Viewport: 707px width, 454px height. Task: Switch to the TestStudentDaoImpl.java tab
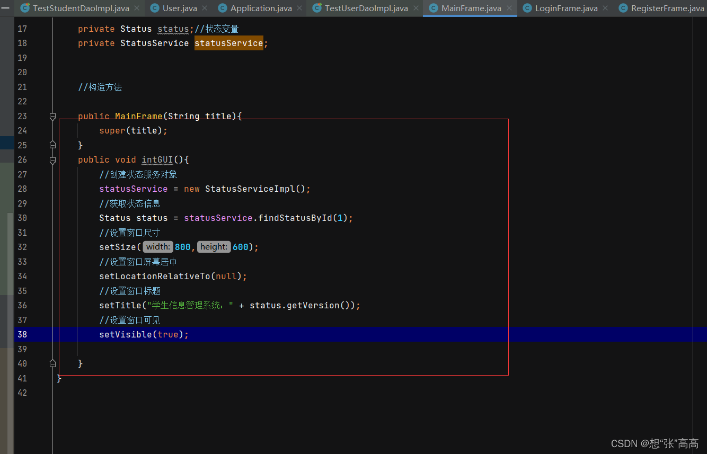tap(81, 8)
